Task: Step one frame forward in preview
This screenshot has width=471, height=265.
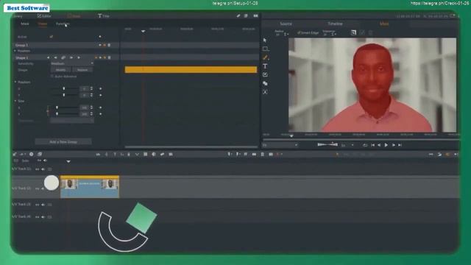Action: (x=393, y=145)
